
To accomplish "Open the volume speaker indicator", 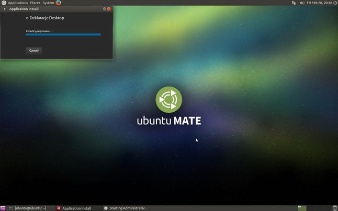I will pos(302,3).
